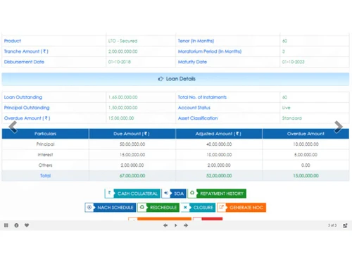Viewport: 352px width, 264px height.
Task: Click Others overdue amount 0.00
Action: 306,165
